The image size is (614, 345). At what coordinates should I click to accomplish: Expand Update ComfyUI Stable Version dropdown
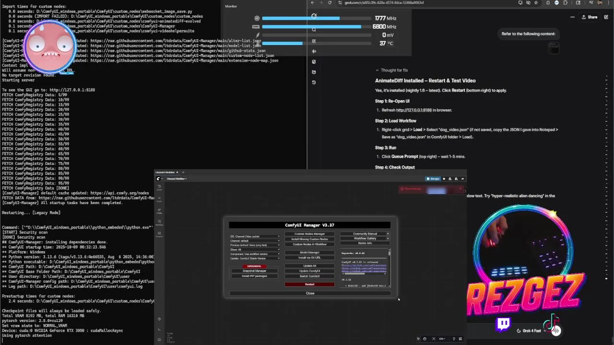coord(255,258)
